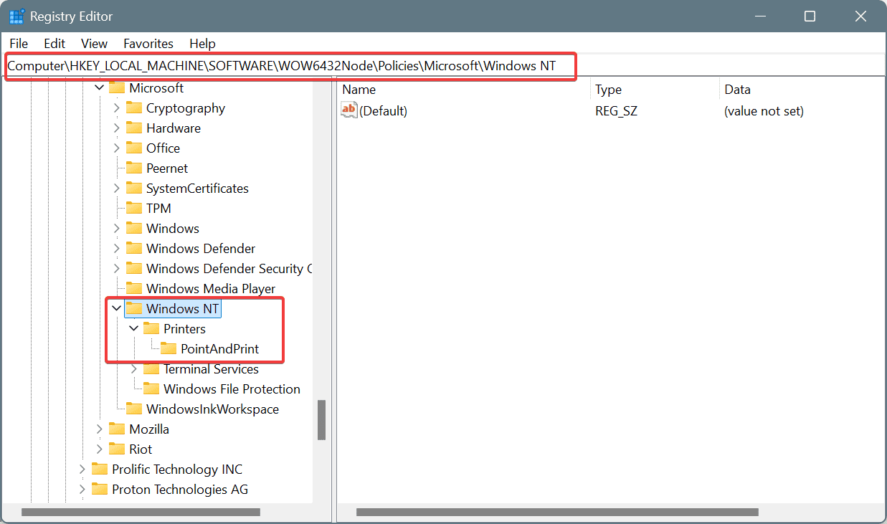Expand the Cryptography key
887x524 pixels.
click(x=117, y=108)
